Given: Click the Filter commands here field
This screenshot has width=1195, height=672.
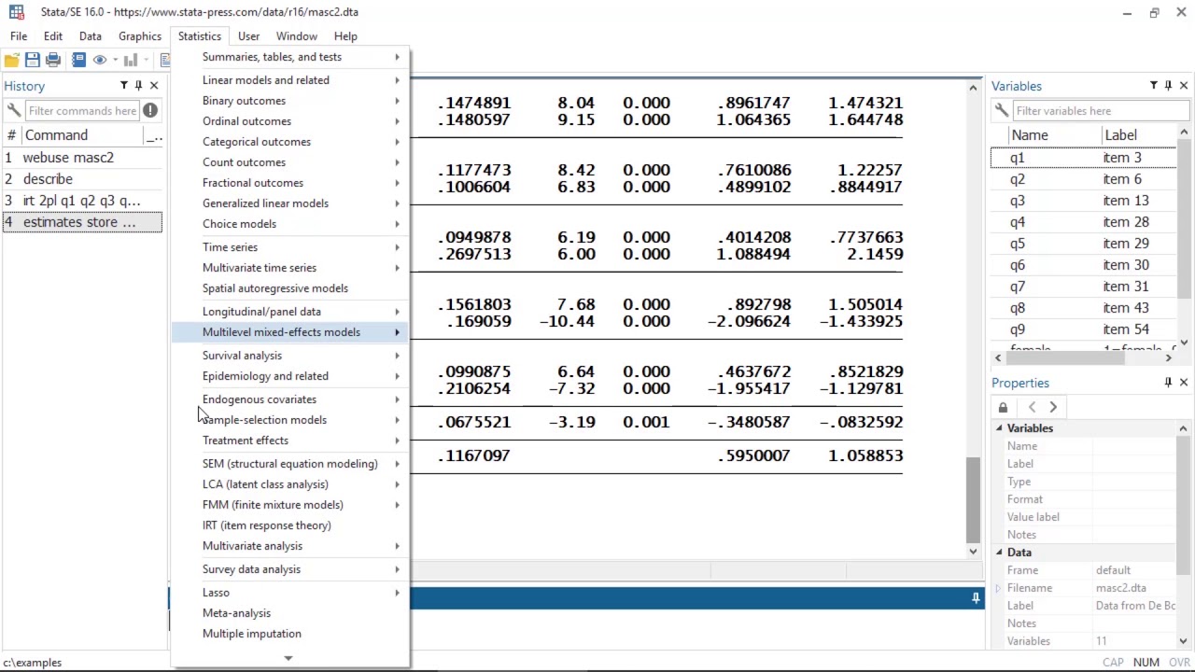Looking at the screenshot, I should (x=82, y=111).
